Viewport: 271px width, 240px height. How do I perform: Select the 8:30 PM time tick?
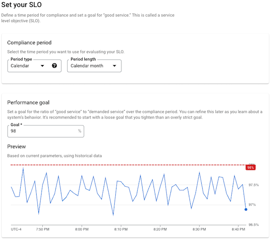pyautogui.click(x=199, y=229)
